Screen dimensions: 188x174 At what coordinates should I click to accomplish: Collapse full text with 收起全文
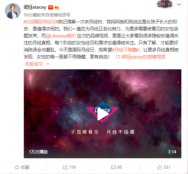[34, 64]
